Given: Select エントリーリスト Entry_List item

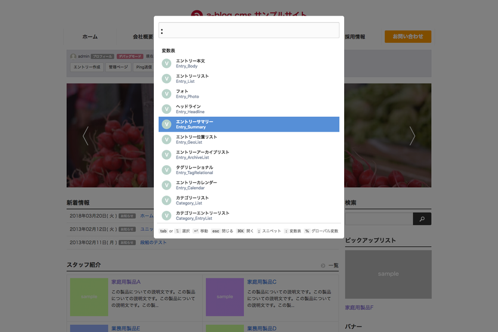Looking at the screenshot, I should tap(249, 79).
